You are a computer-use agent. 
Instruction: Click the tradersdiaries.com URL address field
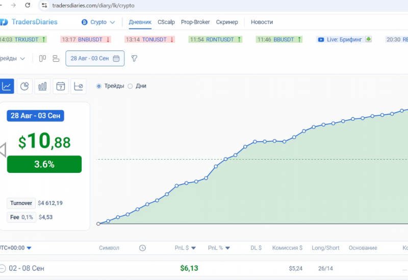(x=93, y=6)
